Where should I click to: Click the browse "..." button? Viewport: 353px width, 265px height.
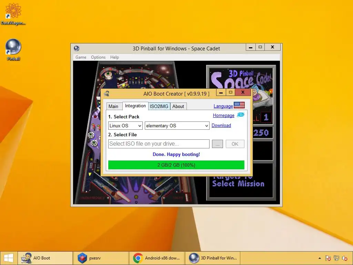[x=218, y=144]
